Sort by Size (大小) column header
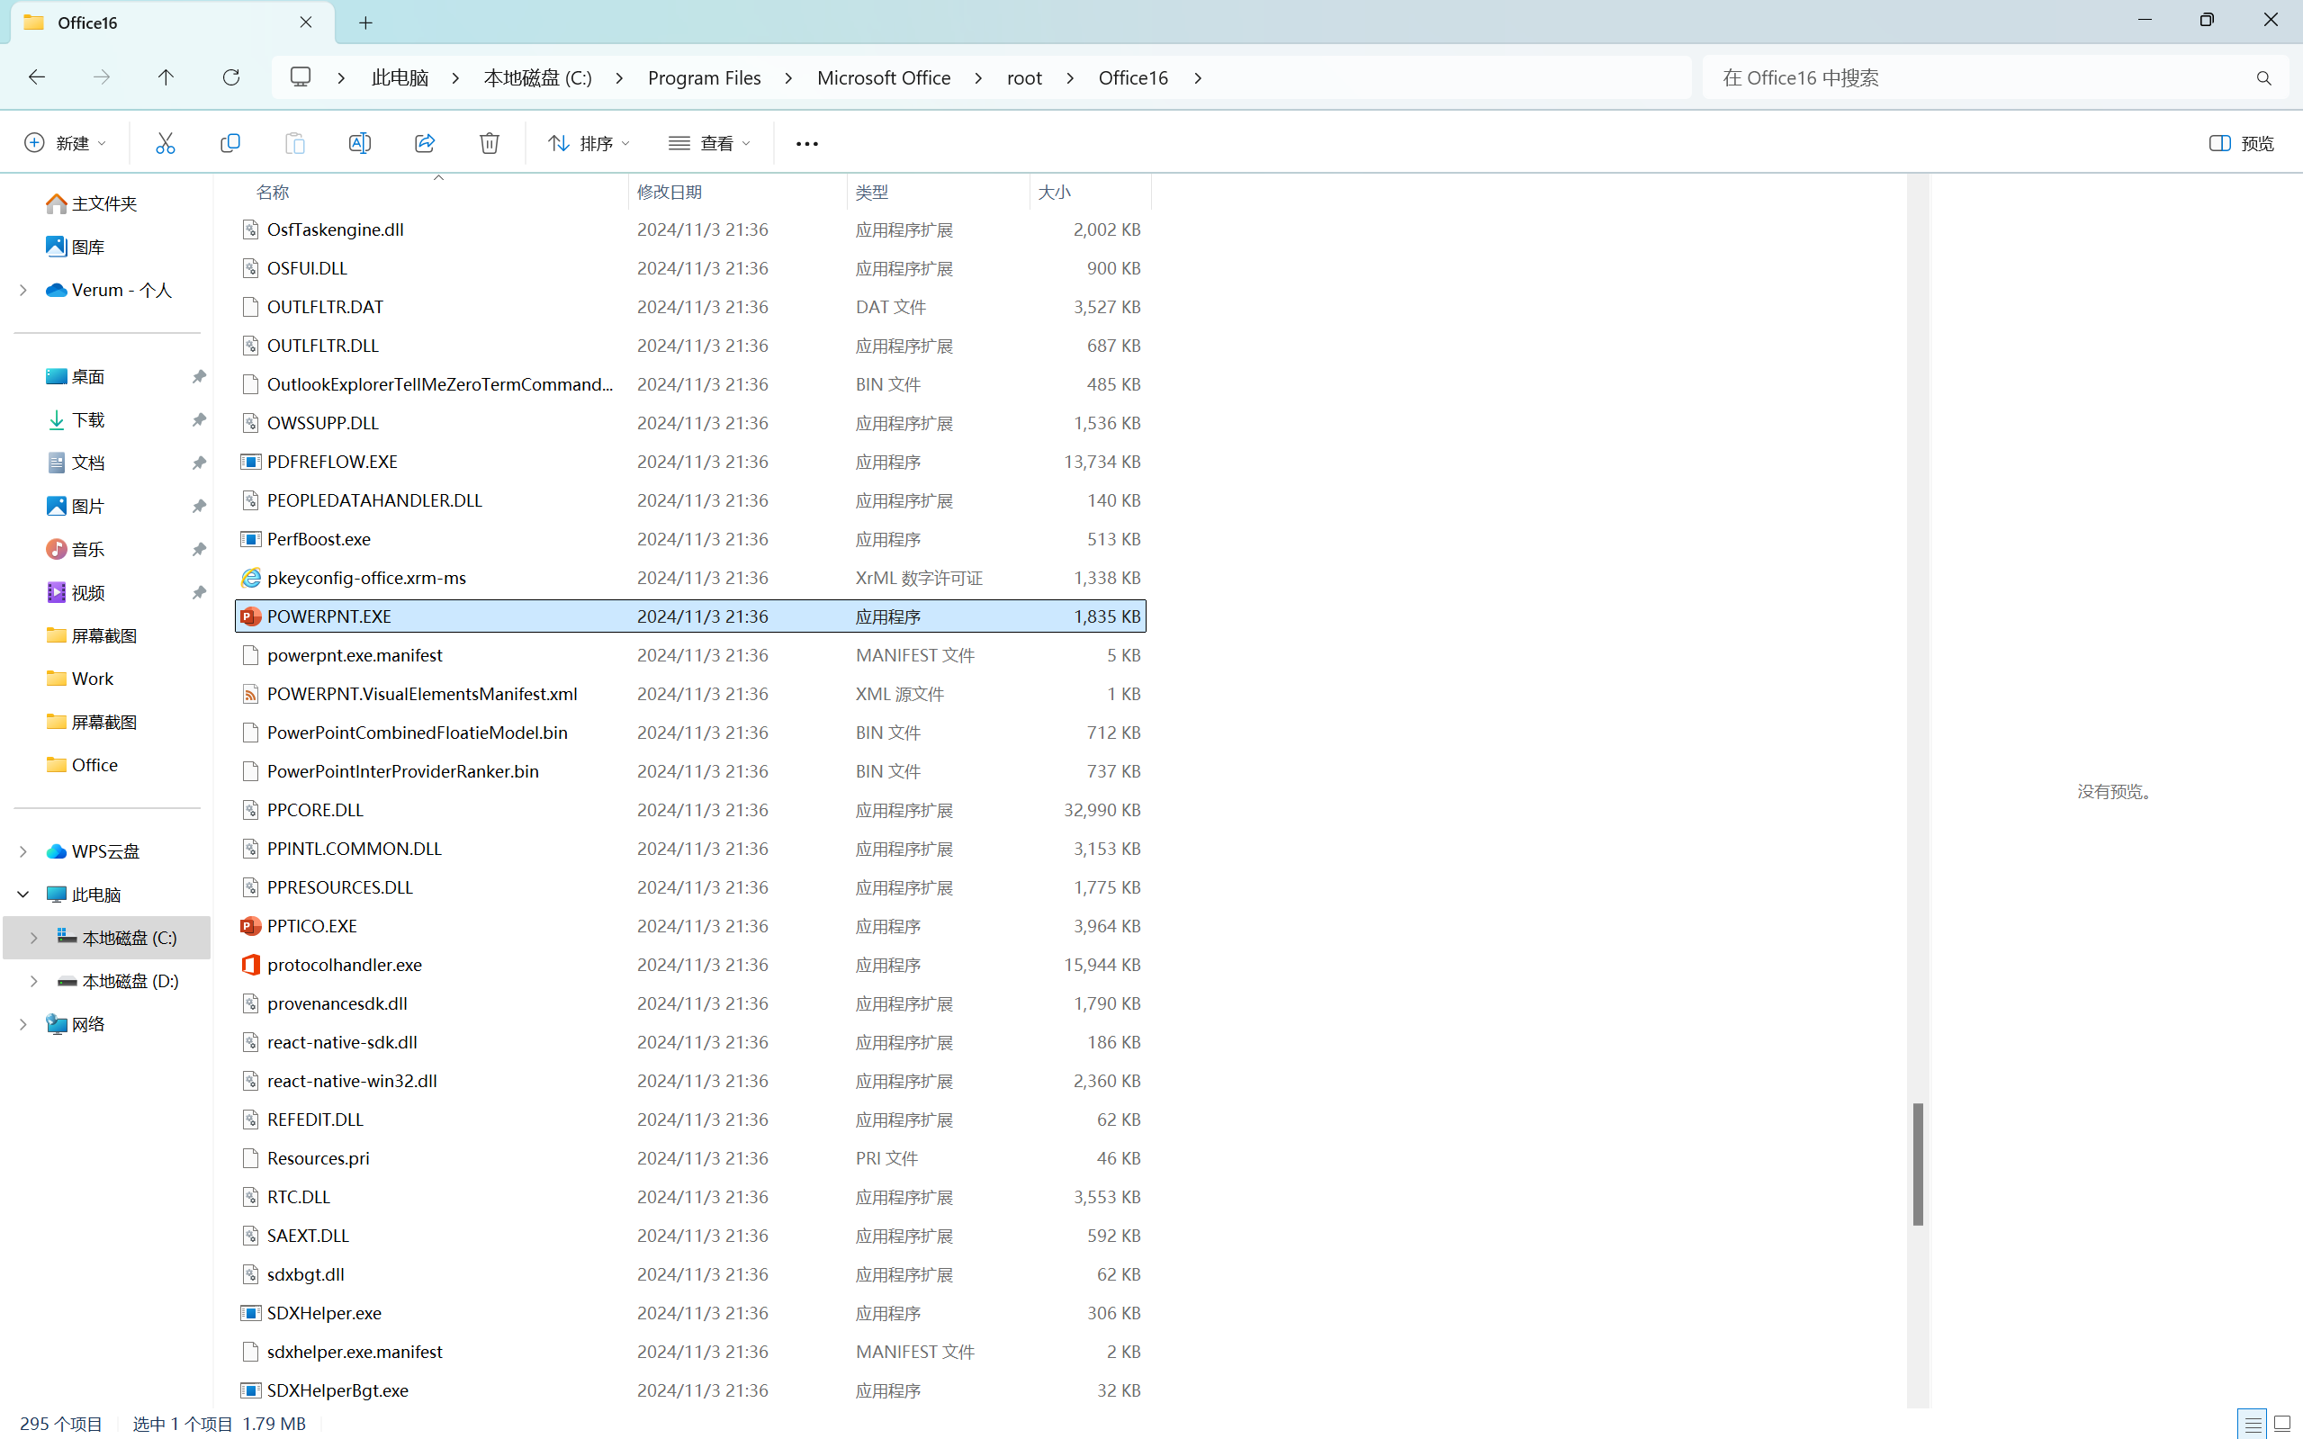Screen dimensions: 2303x1439 tap(1055, 193)
